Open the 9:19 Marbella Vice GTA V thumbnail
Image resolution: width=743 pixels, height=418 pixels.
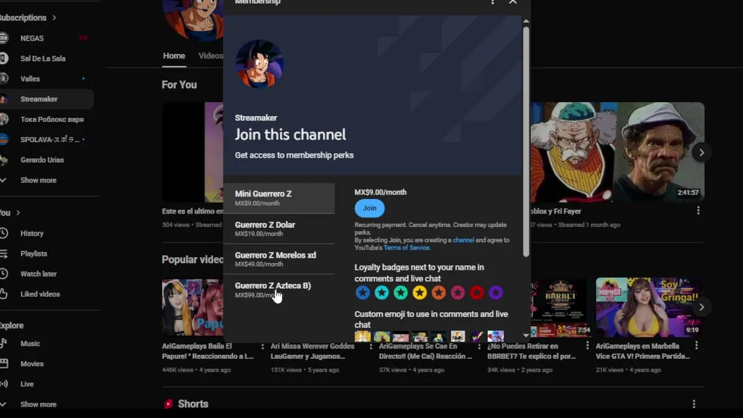coord(650,307)
